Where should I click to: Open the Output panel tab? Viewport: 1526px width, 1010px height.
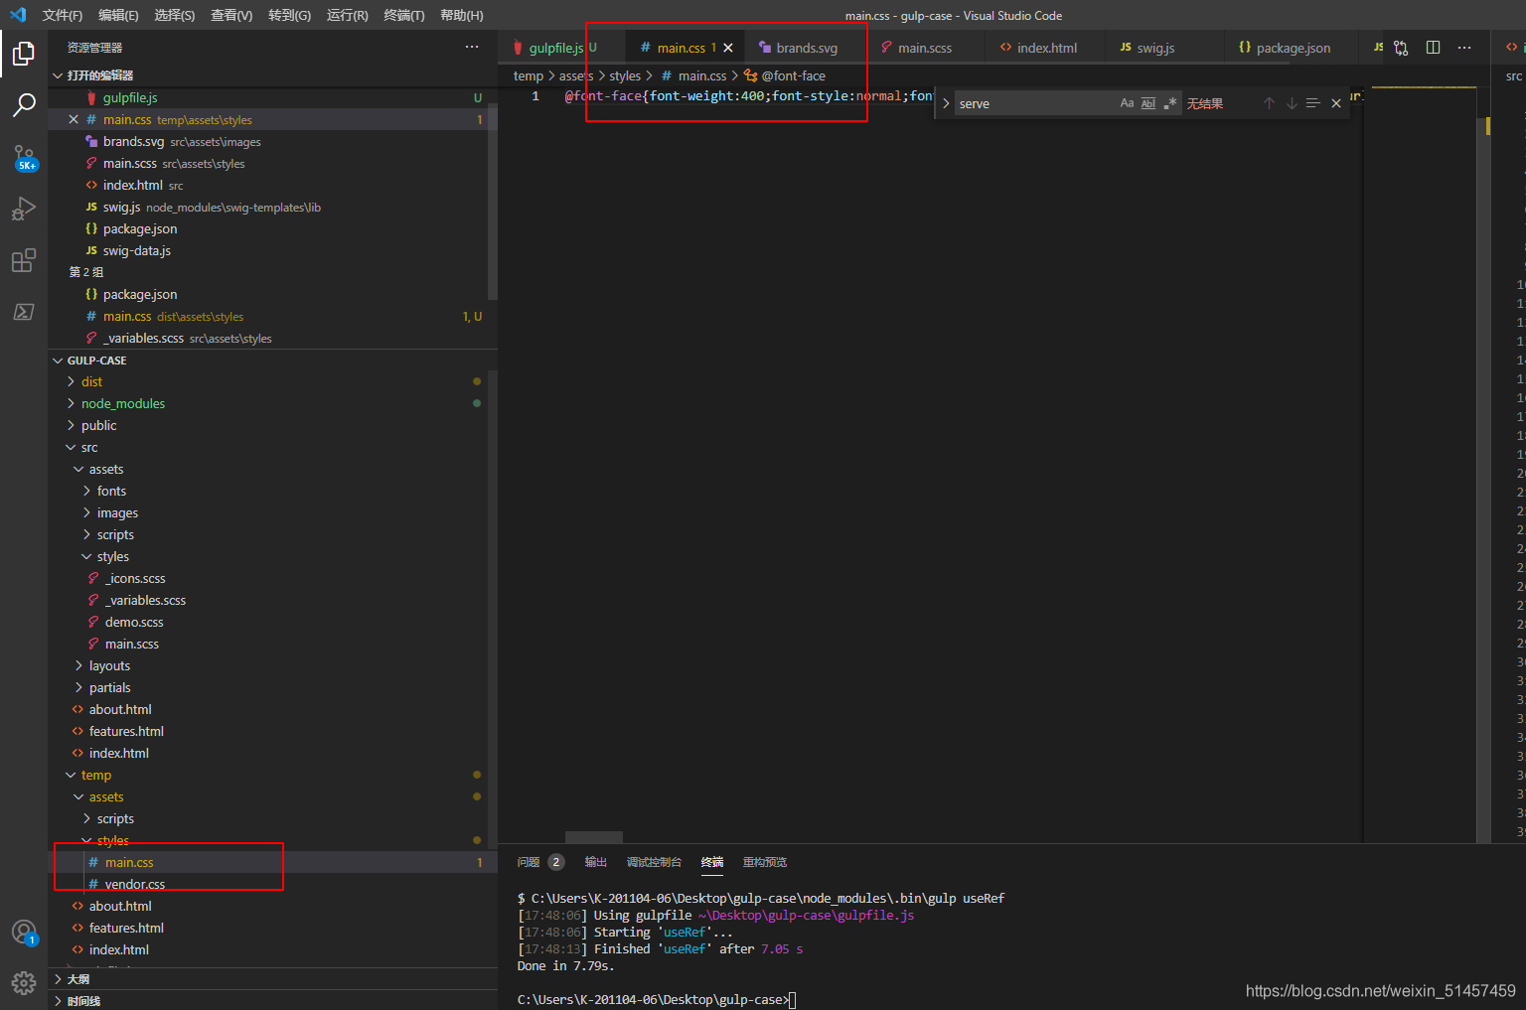[595, 862]
